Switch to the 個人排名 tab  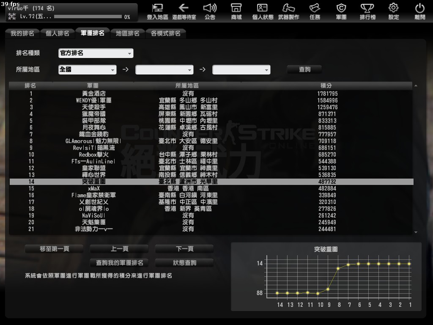58,33
